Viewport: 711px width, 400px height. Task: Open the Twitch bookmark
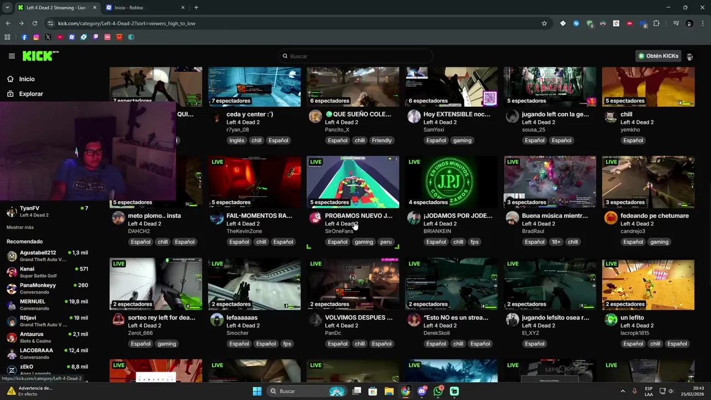point(96,37)
